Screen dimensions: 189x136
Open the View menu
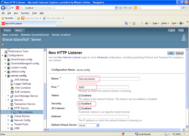[16, 13]
